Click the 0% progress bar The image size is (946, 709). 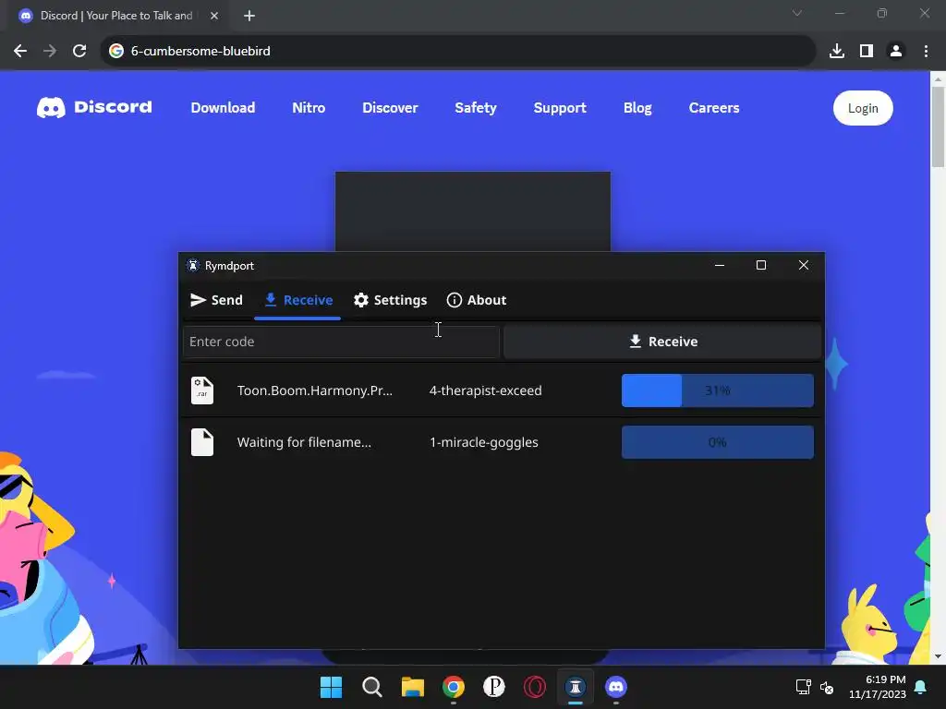click(717, 442)
